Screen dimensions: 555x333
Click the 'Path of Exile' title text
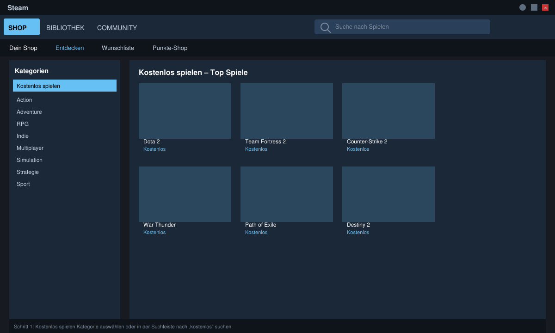click(x=261, y=225)
